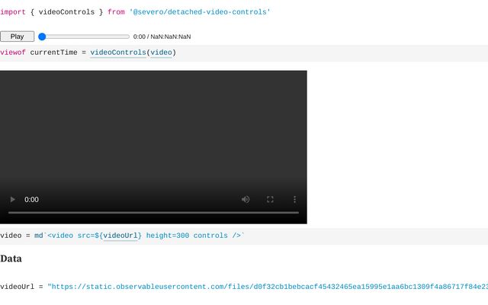Open the '@severo/detached-video-controls' import link
The width and height of the screenshot is (488, 305).
pyautogui.click(x=199, y=12)
